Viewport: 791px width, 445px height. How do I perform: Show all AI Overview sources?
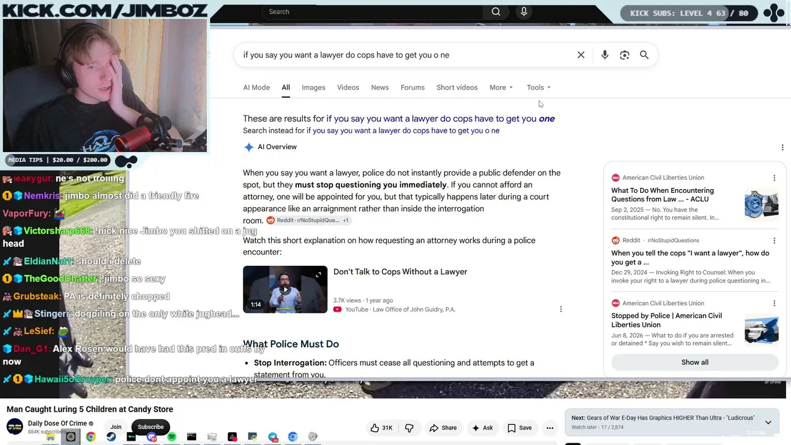pyautogui.click(x=695, y=362)
